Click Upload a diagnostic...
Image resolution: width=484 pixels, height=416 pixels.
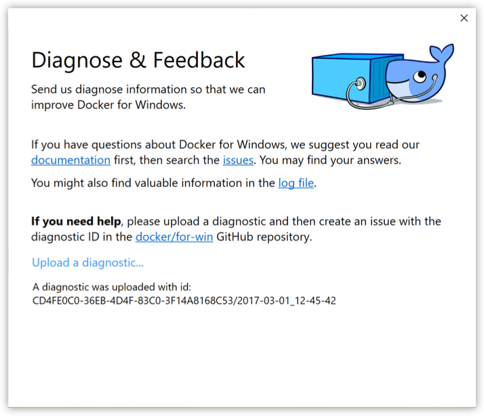(x=87, y=263)
